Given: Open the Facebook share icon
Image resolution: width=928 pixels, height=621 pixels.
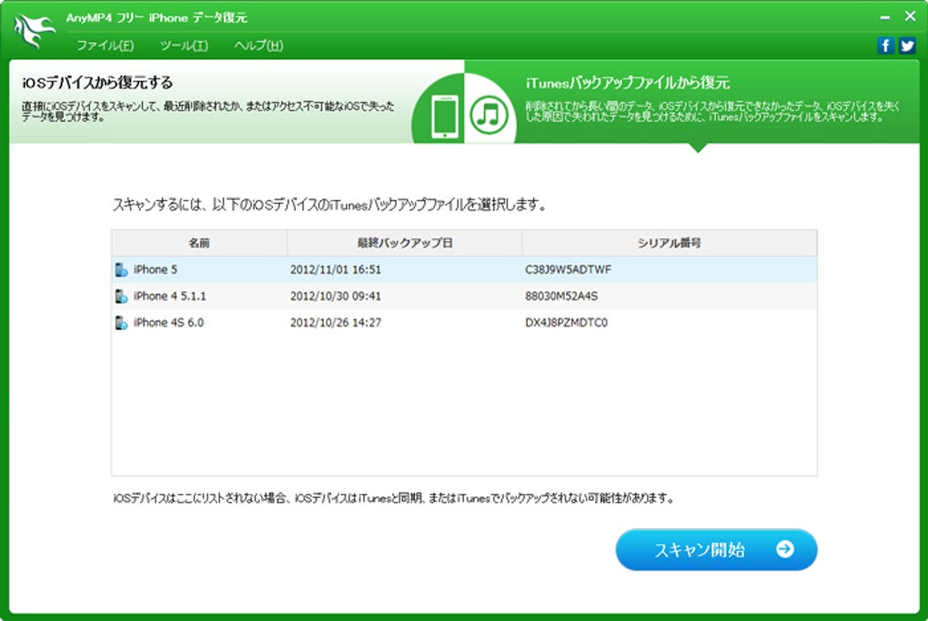Looking at the screenshot, I should (885, 45).
